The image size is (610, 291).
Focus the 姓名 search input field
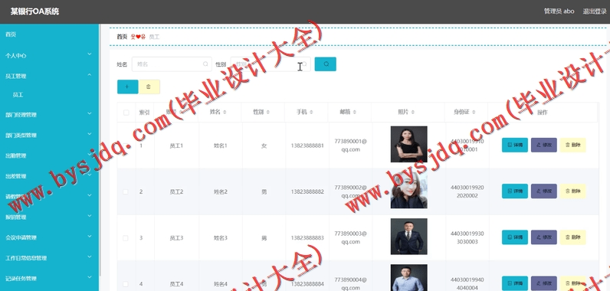172,64
